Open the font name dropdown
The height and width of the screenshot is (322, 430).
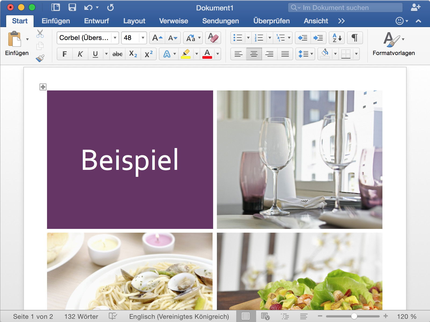tap(115, 38)
